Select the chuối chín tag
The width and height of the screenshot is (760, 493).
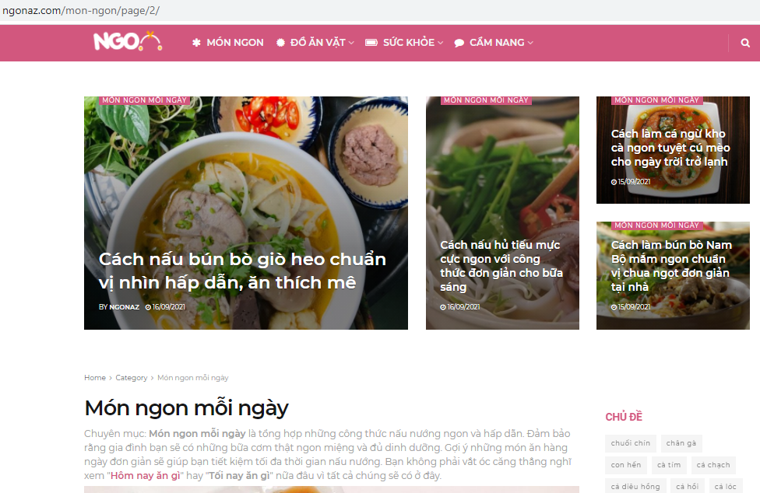[x=631, y=443]
